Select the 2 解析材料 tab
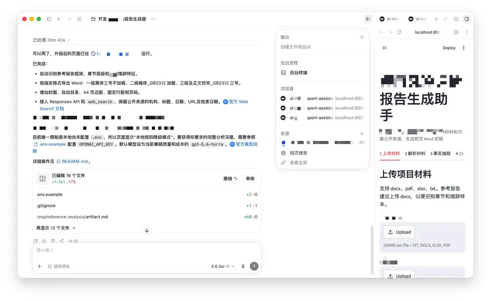This screenshot has width=491, height=301. click(x=415, y=153)
